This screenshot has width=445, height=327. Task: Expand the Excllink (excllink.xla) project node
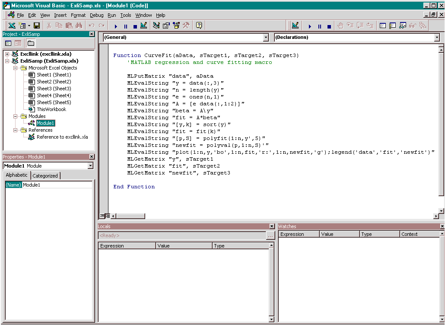coord(7,54)
